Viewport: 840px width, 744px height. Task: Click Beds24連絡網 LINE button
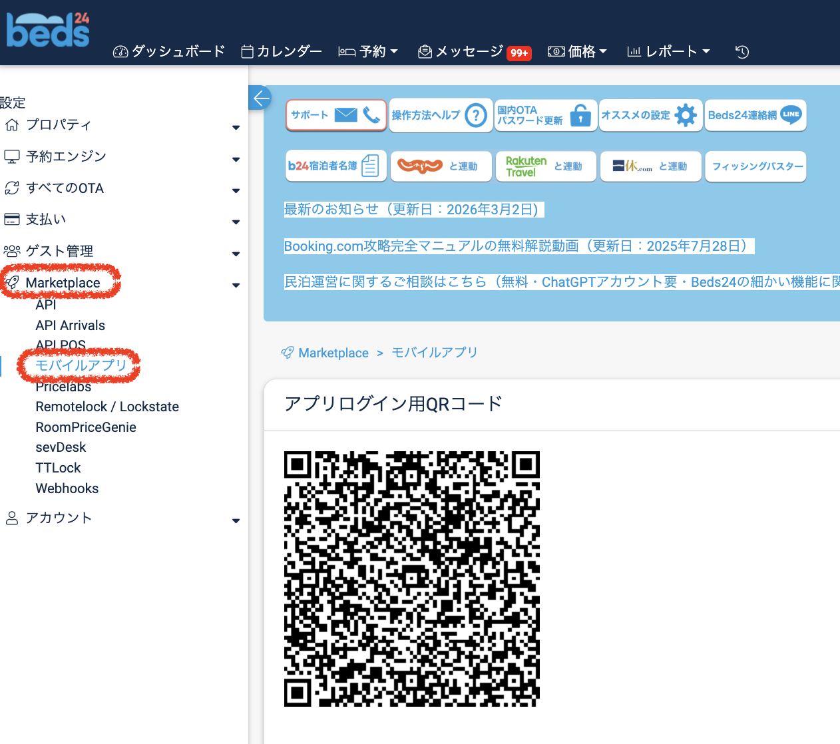tap(755, 115)
